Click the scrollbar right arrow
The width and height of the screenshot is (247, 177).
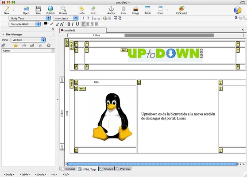(244, 164)
